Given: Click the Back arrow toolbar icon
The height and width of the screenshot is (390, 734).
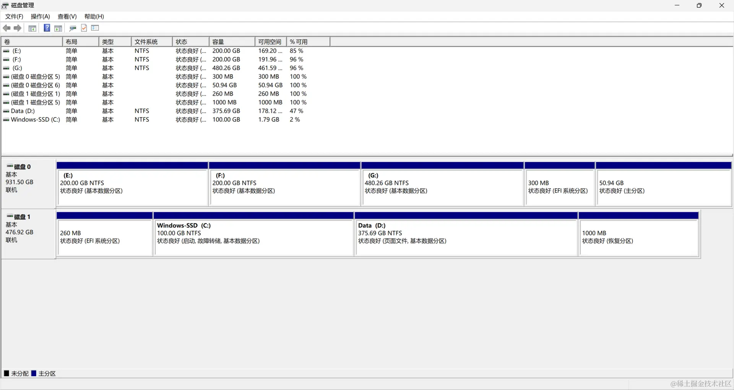Looking at the screenshot, I should click(6, 28).
